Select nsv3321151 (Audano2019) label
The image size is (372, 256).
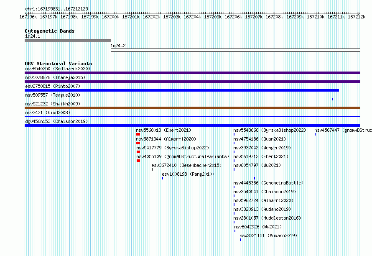point(268,236)
